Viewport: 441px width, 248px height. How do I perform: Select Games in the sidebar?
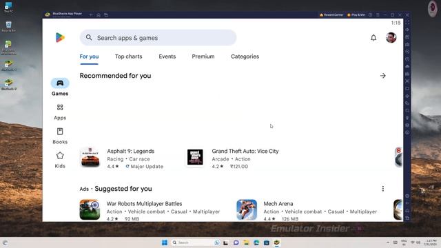click(x=60, y=87)
